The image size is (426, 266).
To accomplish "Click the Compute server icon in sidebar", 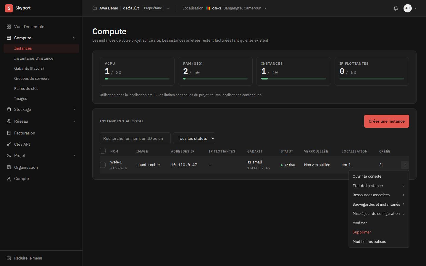I will tap(9, 38).
